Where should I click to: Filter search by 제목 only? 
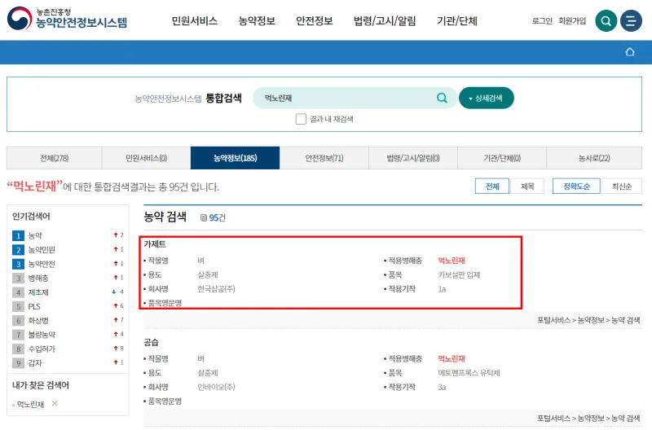pyautogui.click(x=527, y=186)
